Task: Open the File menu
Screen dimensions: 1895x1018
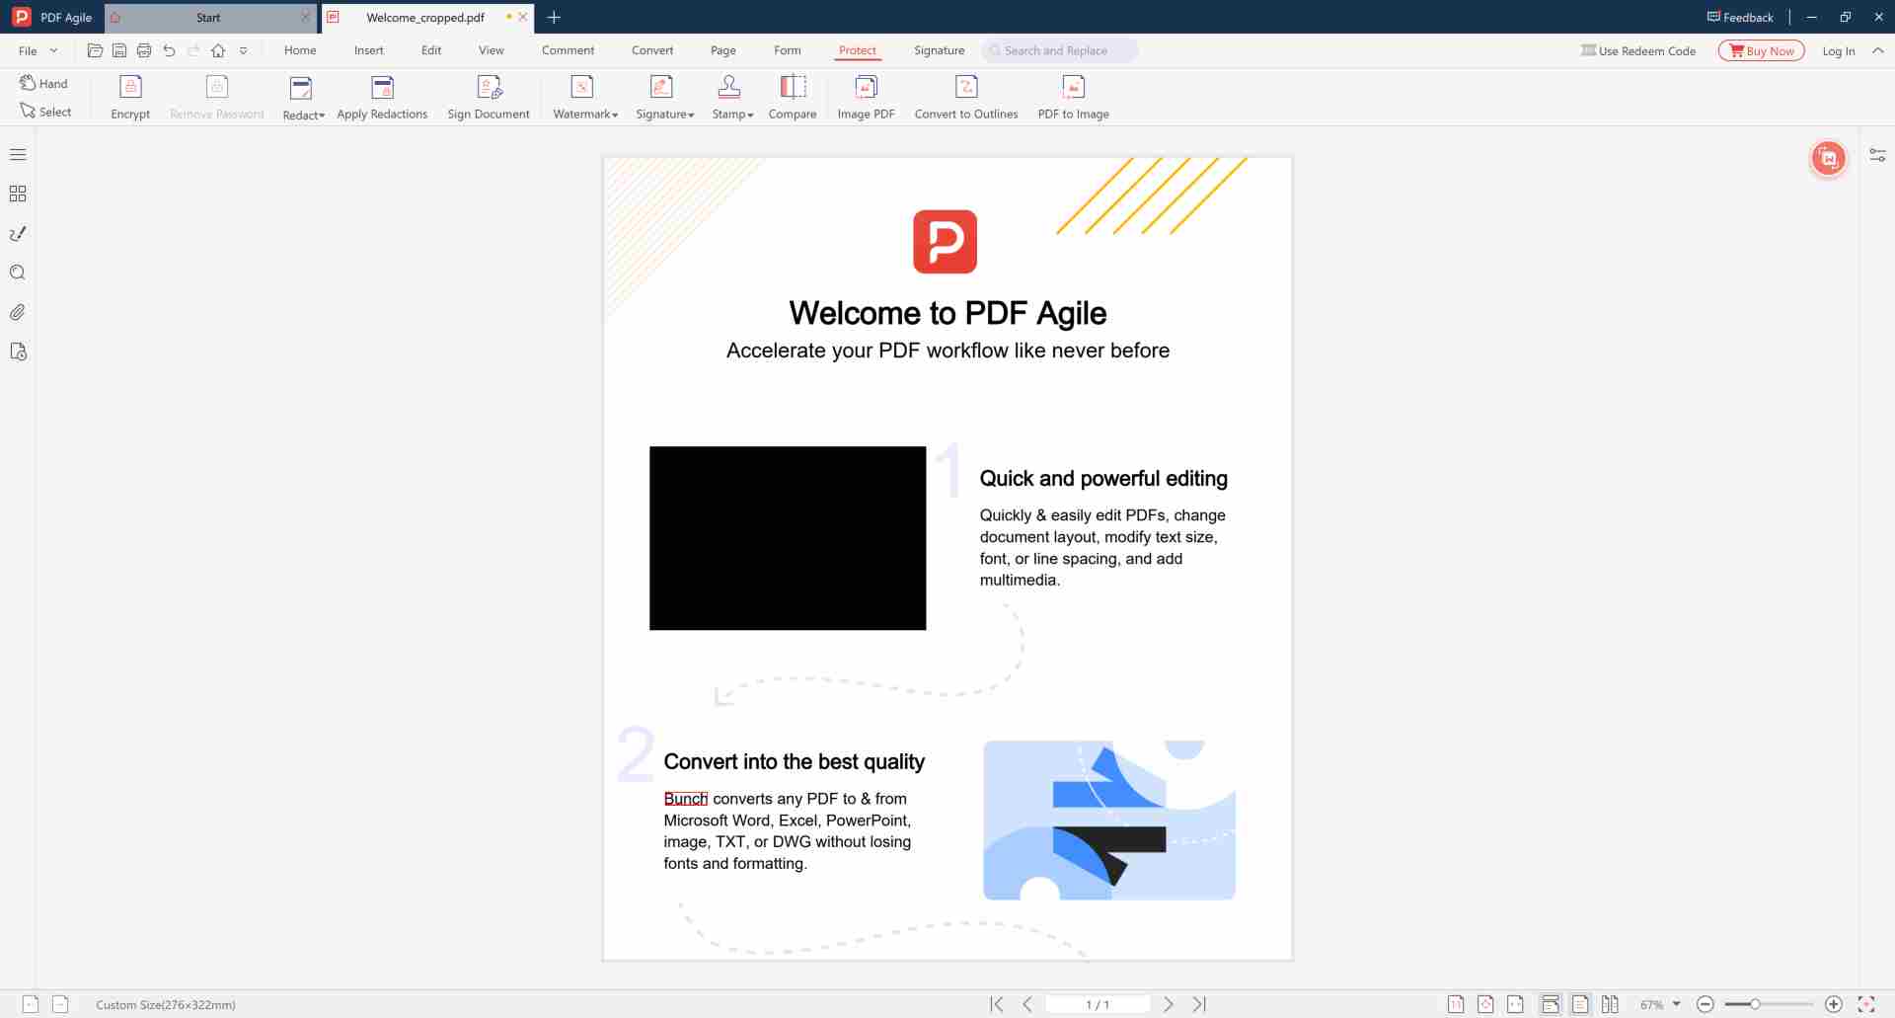Action: 28,50
